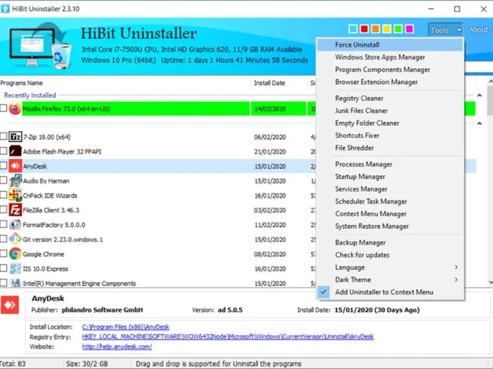Tick the Adobe Flash Player checkbox
The width and height of the screenshot is (493, 369).
pos(4,151)
